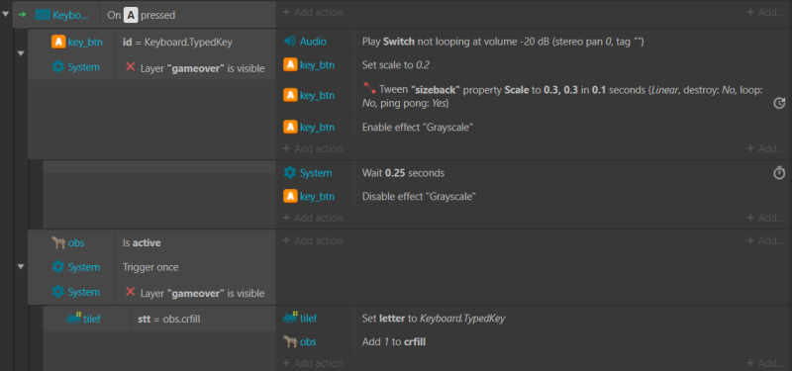This screenshot has height=371, width=792.
Task: Click the Audio speaker icon
Action: point(289,42)
